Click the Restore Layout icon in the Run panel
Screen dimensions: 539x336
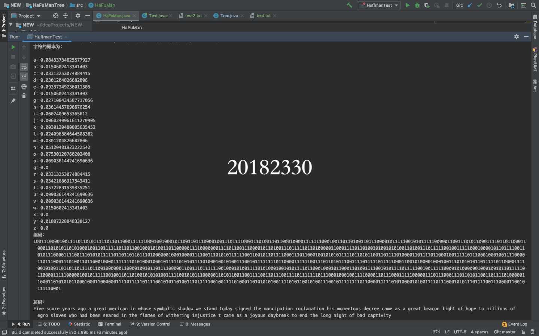tap(13, 88)
